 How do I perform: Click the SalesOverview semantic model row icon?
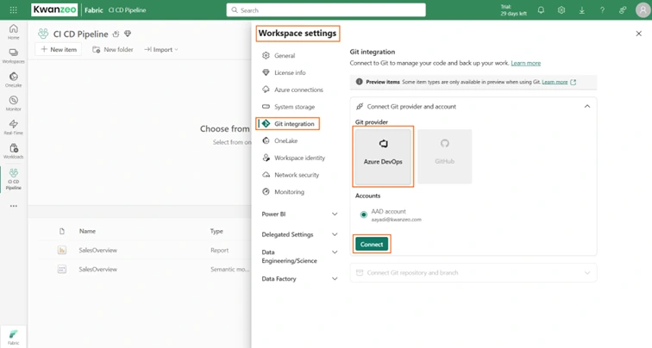[62, 269]
